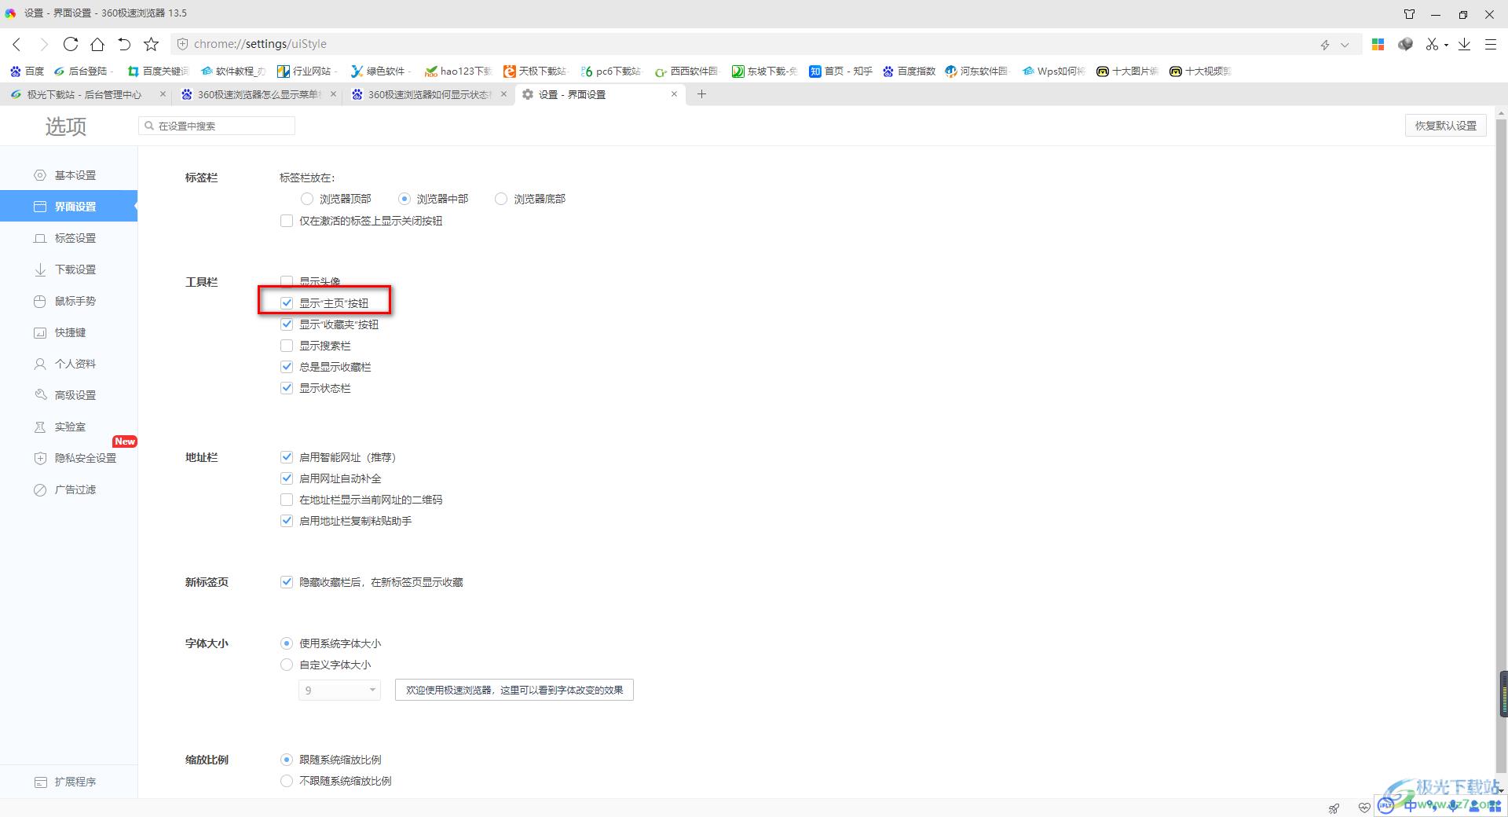Click the 恢复默认设置 button
The height and width of the screenshot is (817, 1508).
pyautogui.click(x=1445, y=126)
